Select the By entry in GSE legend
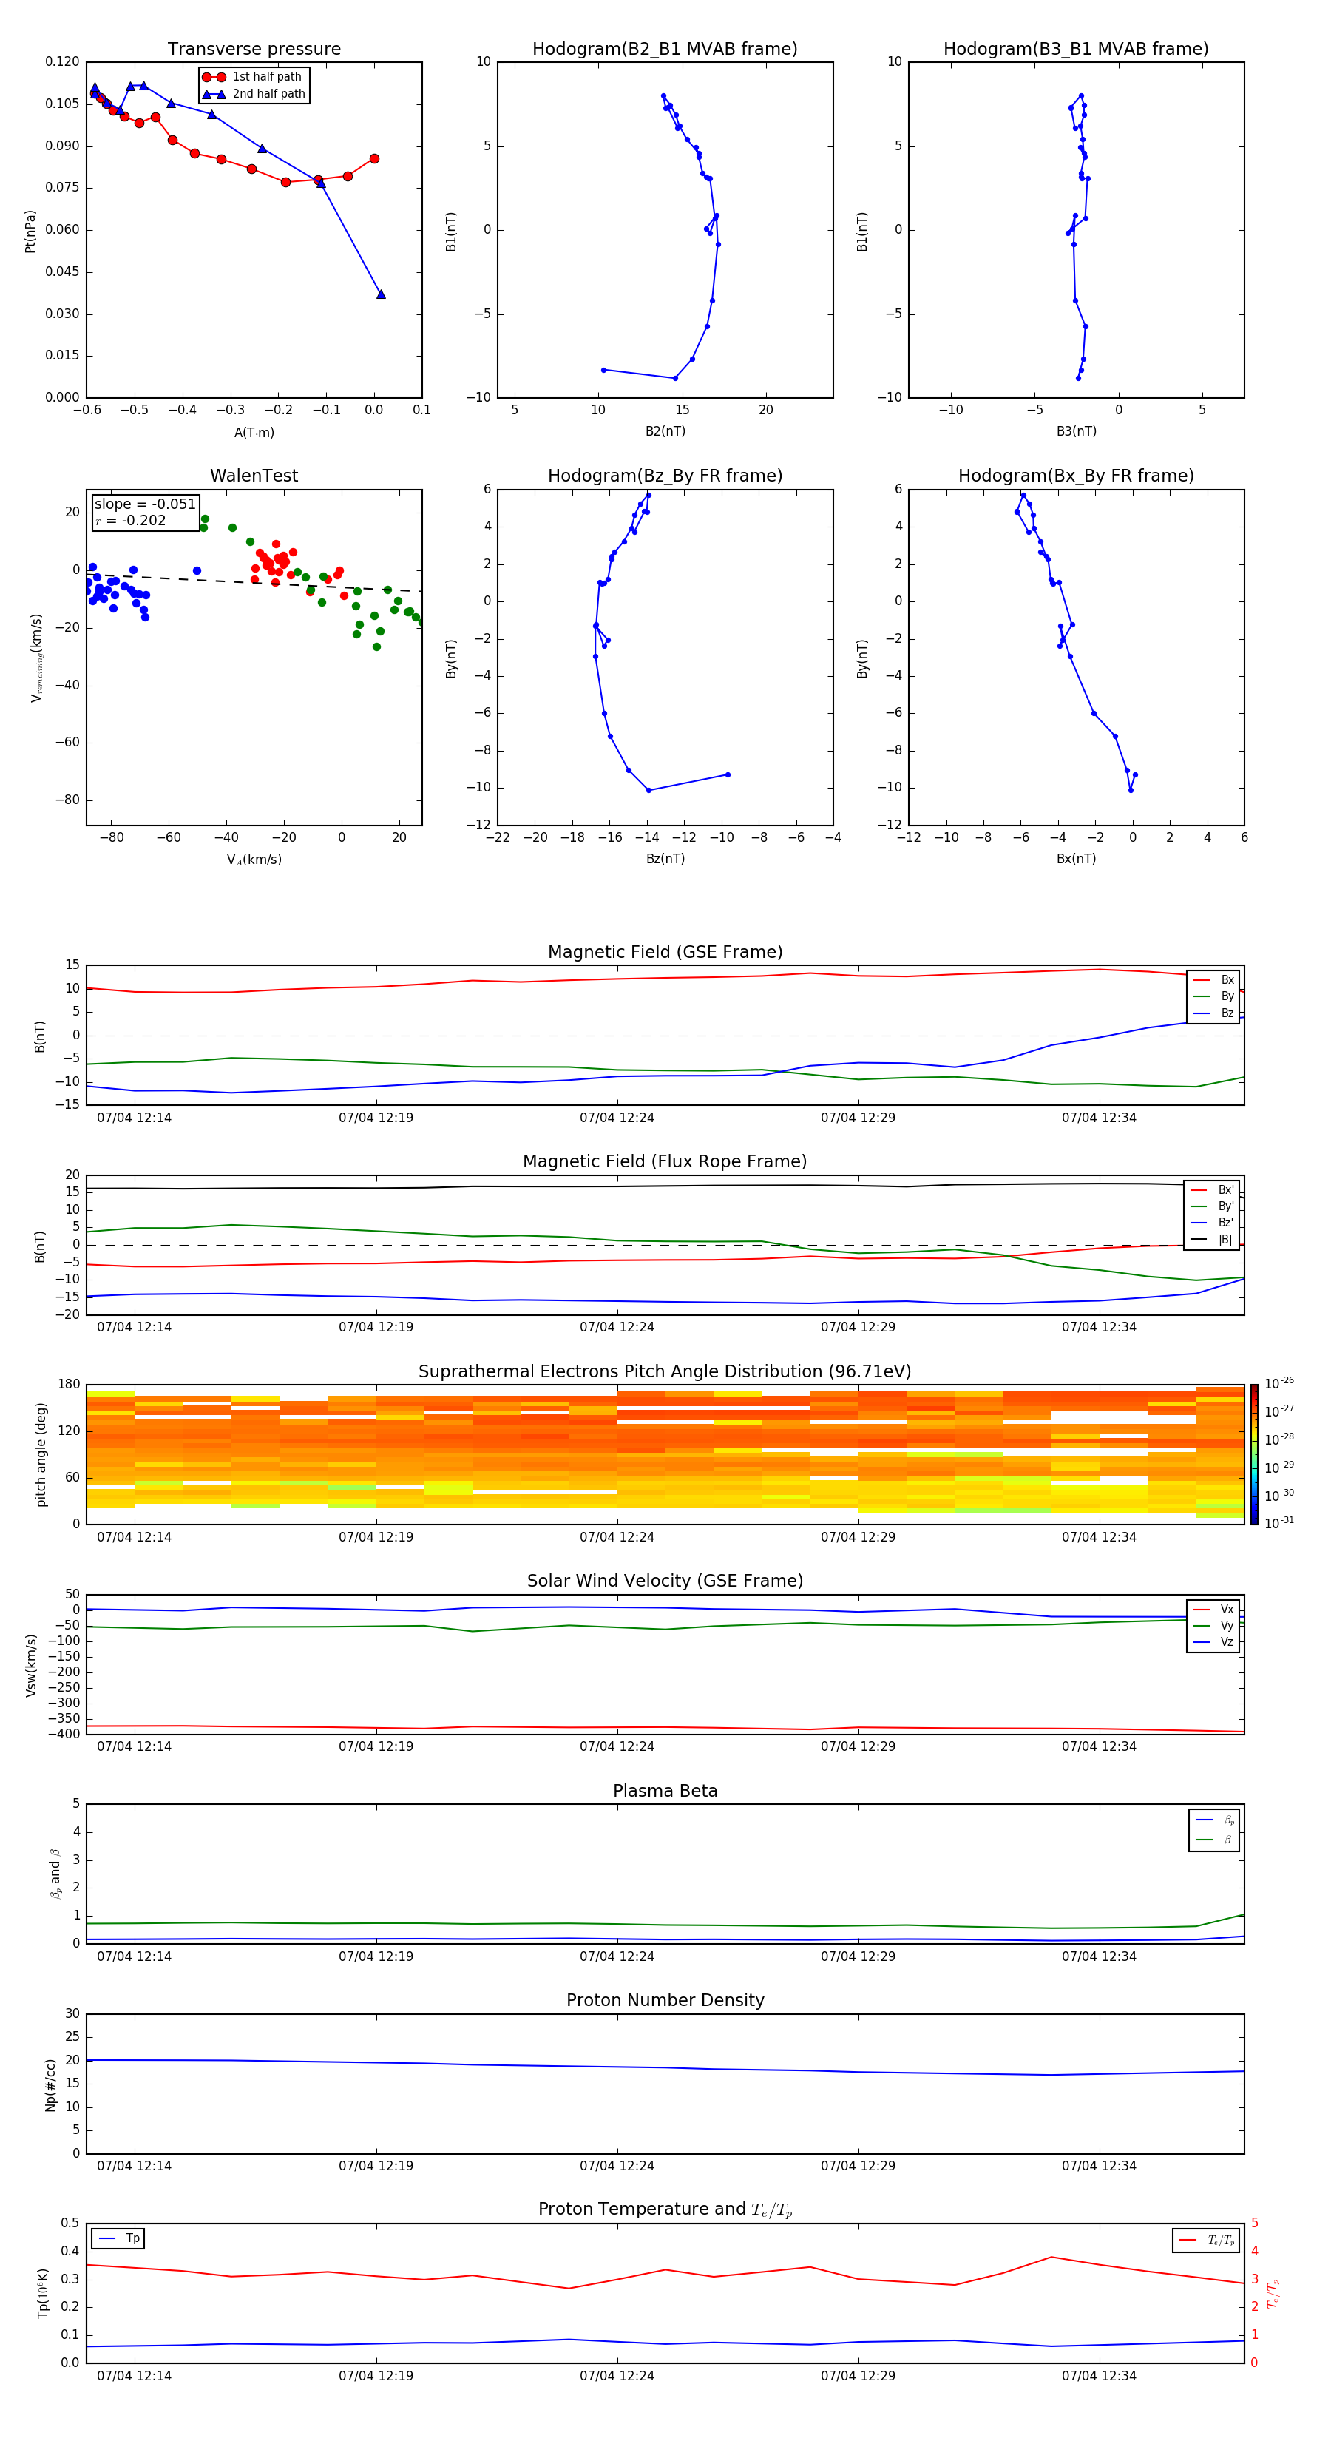This screenshot has width=1331, height=2441. tap(1213, 996)
